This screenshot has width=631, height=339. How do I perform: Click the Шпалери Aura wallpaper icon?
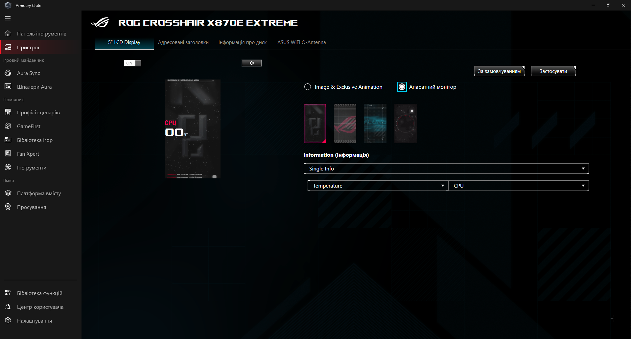tap(8, 87)
